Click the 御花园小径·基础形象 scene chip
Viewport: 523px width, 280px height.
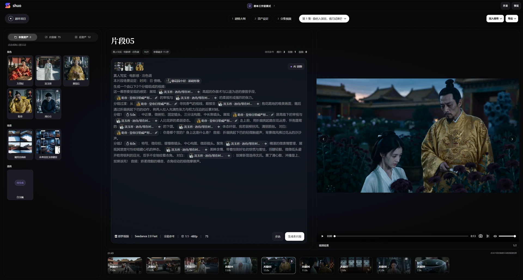click(x=183, y=81)
